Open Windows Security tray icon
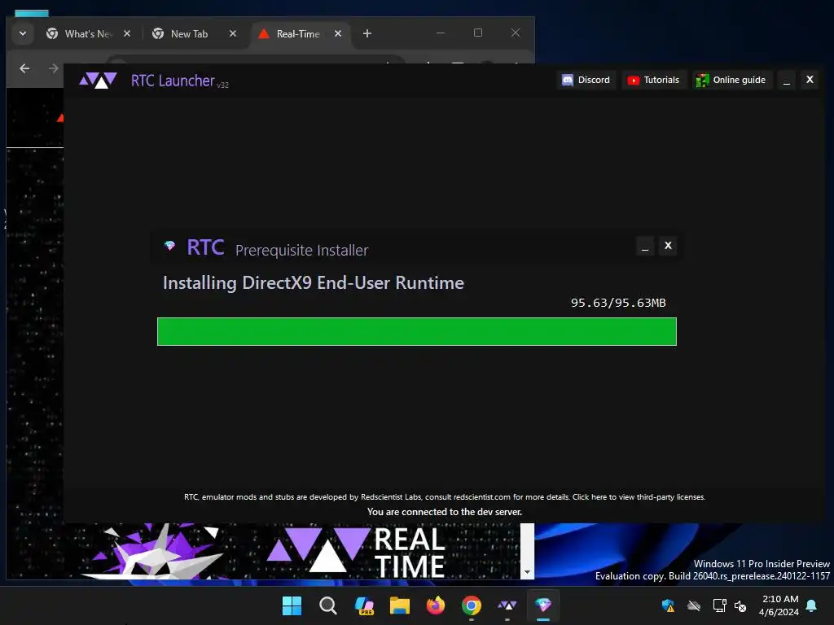The image size is (834, 625). (668, 605)
